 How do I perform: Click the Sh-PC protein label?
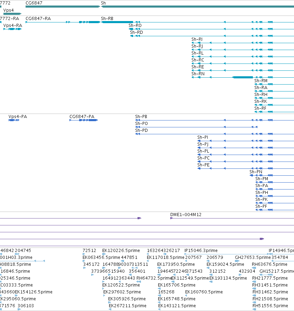pos(203,158)
